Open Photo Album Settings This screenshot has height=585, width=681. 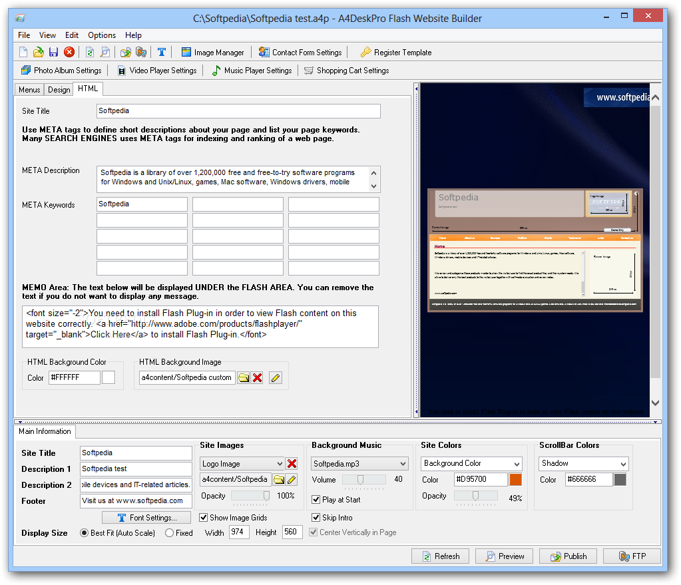[61, 71]
